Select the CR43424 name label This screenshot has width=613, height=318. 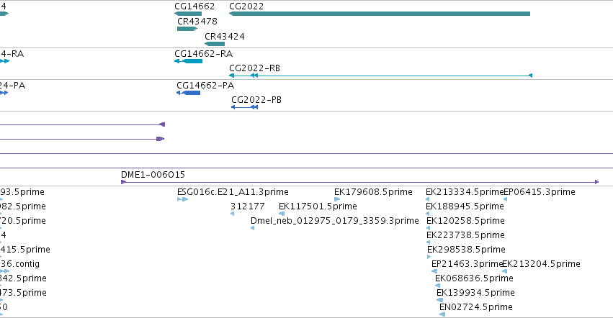pos(225,37)
